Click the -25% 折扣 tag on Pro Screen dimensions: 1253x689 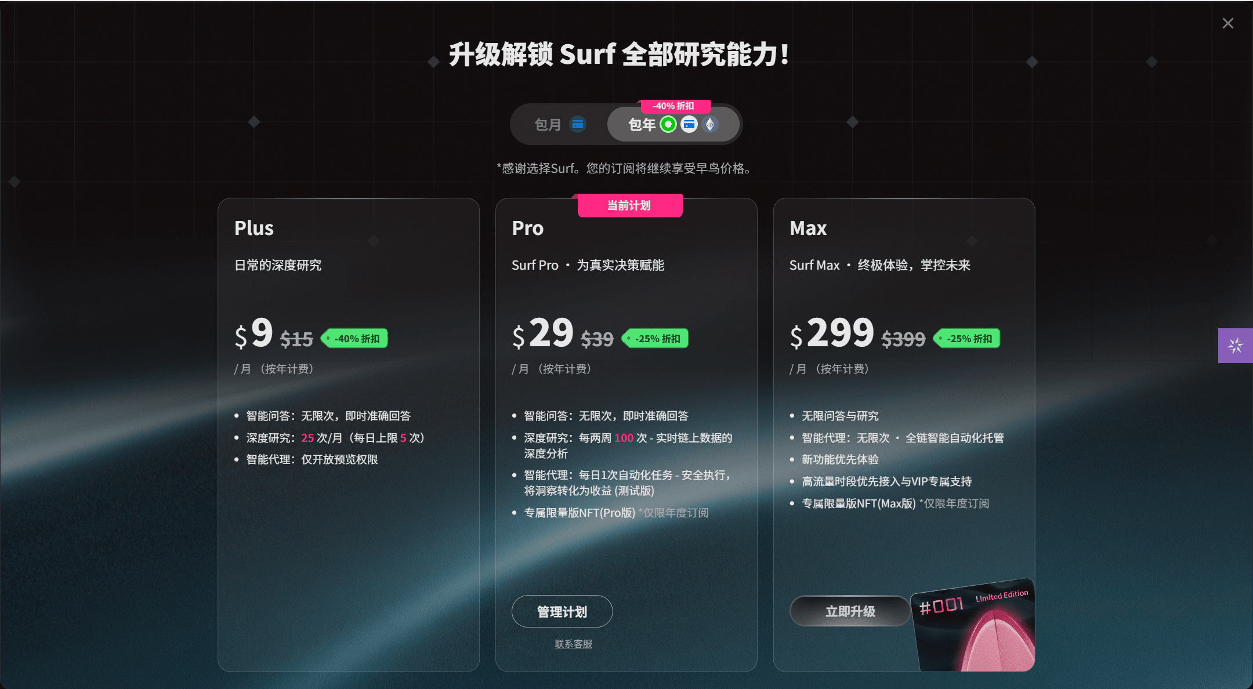click(656, 339)
